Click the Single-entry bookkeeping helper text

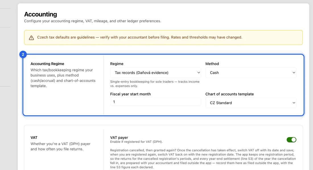pyautogui.click(x=155, y=84)
